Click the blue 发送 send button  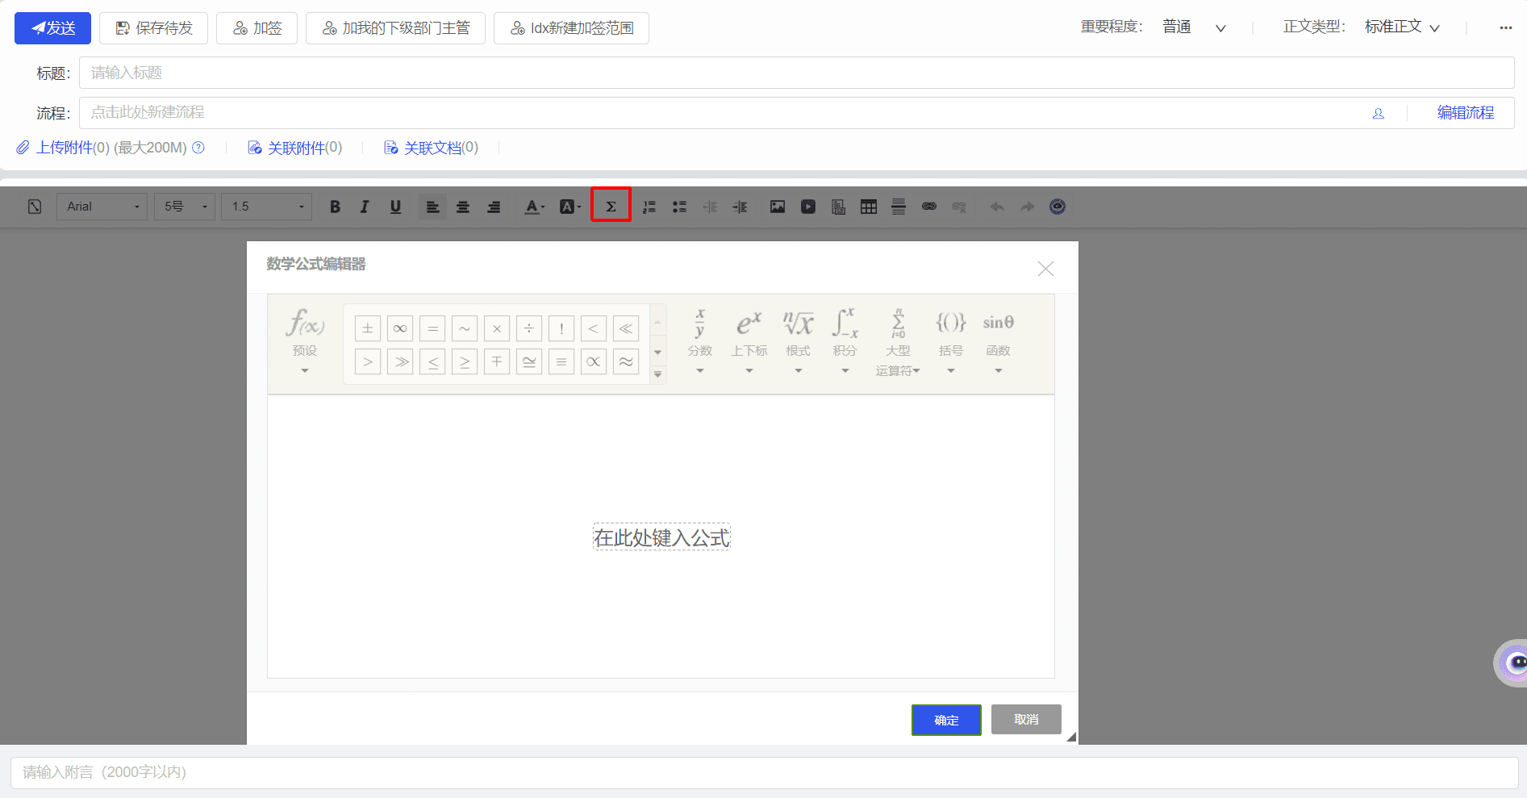coord(52,28)
